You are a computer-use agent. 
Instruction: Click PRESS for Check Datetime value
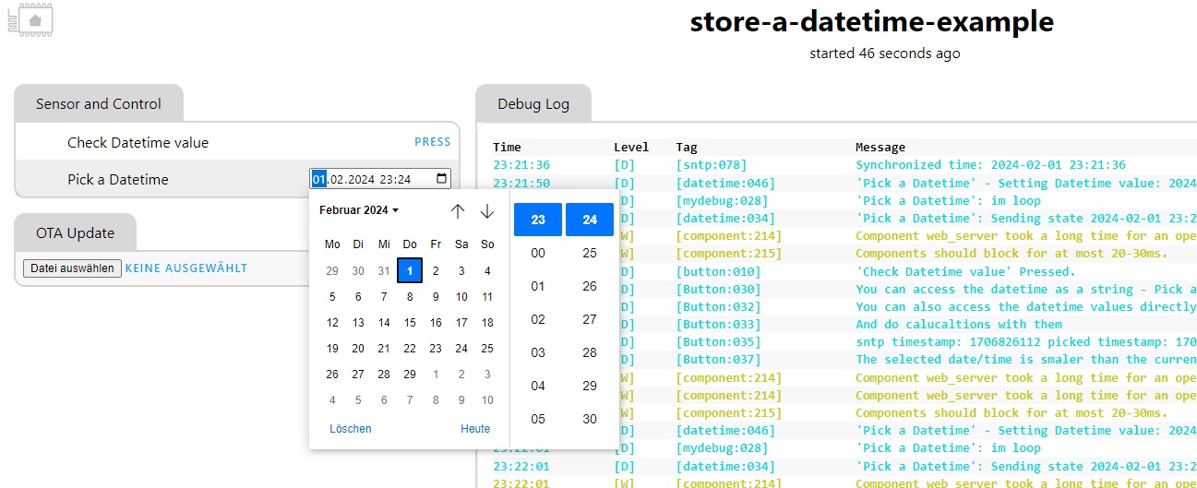[x=432, y=142]
